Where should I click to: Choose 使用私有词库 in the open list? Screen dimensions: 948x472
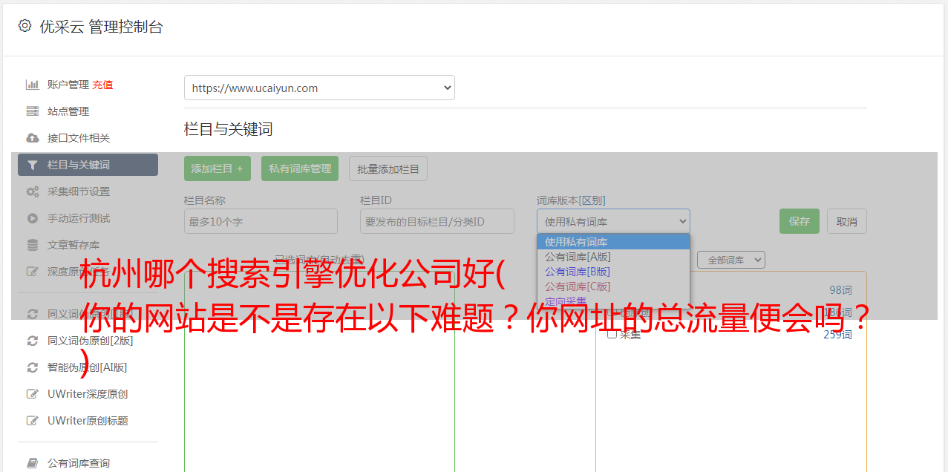(x=613, y=242)
